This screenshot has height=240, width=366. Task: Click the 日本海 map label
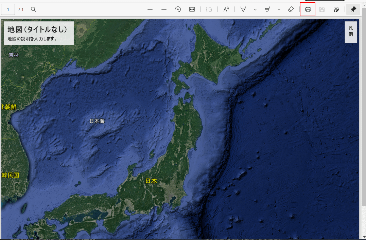97,121
